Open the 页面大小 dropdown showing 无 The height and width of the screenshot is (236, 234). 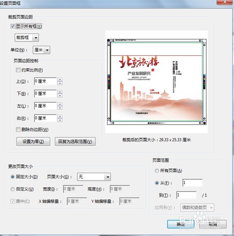pos(94,177)
